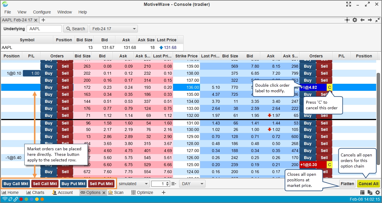
Task: Open the File menu
Action: [x=8, y=12]
